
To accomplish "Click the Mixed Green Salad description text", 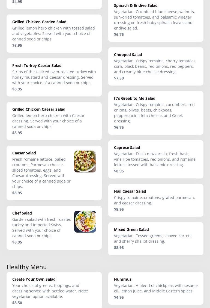I will (x=153, y=239).
